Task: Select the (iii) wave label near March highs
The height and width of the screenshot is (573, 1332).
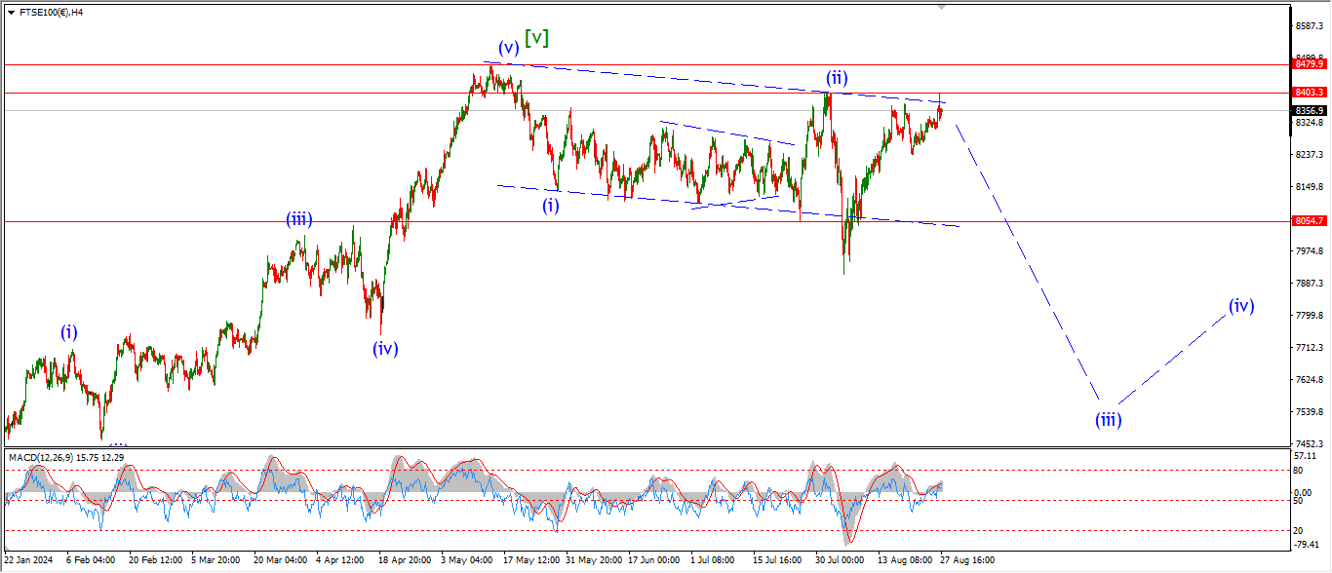Action: pyautogui.click(x=298, y=219)
